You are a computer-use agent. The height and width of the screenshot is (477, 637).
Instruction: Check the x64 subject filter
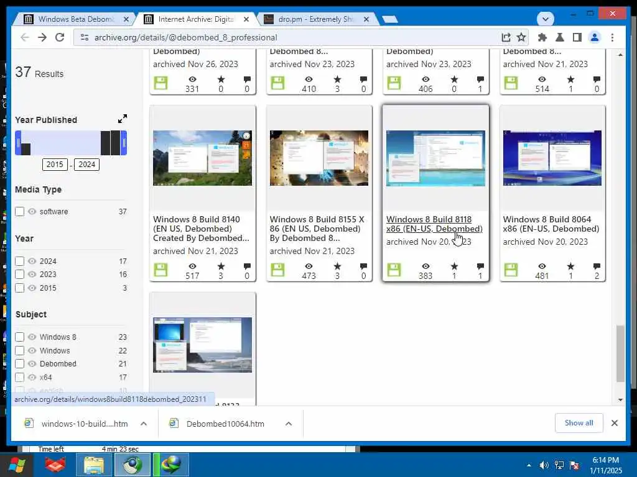(x=19, y=377)
